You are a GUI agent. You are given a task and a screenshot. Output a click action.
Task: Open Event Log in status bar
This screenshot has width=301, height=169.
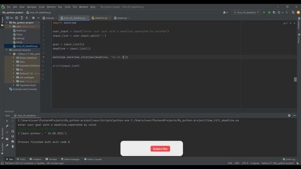click(288, 159)
